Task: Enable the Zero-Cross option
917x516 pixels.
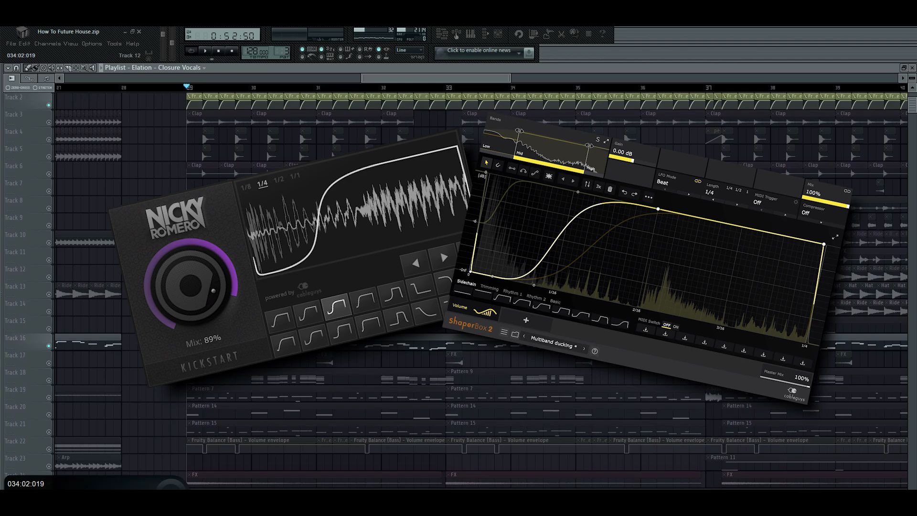Action: click(8, 88)
